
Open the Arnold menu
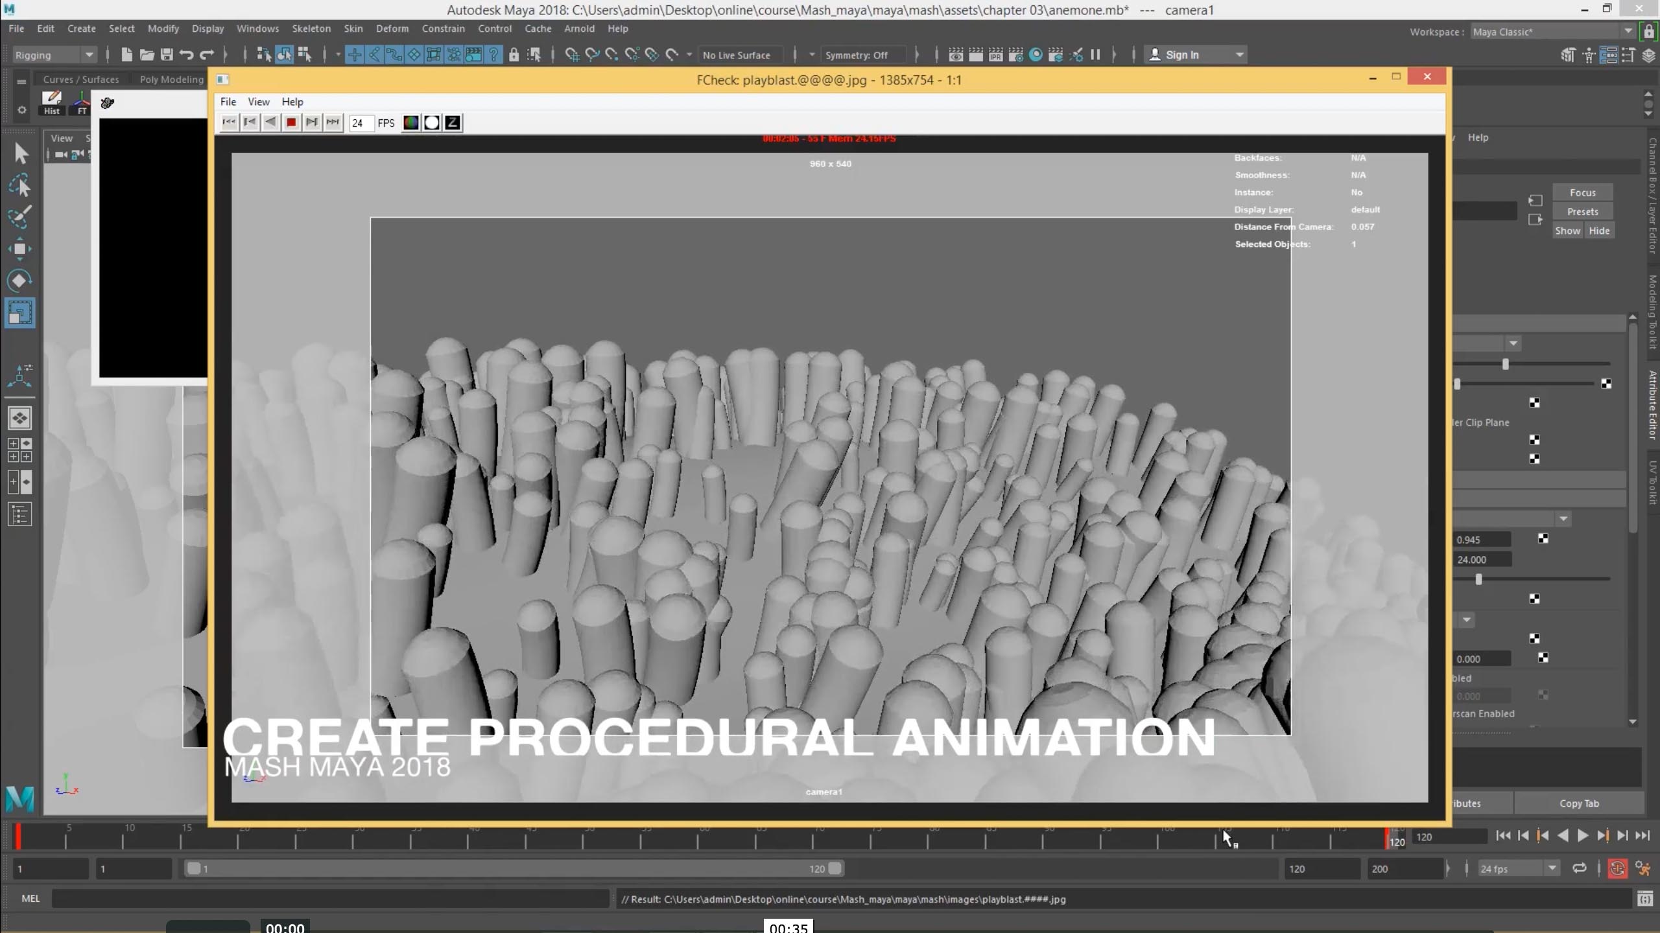coord(579,29)
